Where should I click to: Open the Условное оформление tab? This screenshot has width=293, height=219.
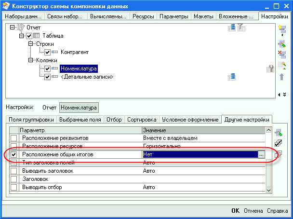click(189, 119)
